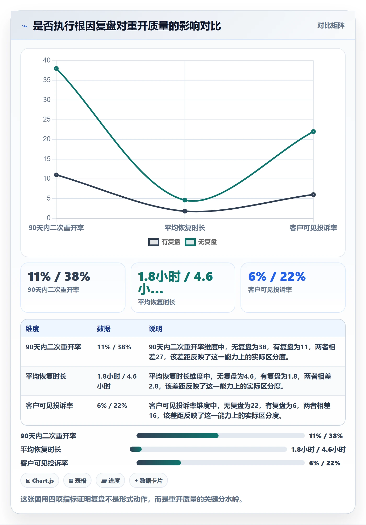Click the 说明 table column header
The image size is (366, 525).
click(x=156, y=329)
